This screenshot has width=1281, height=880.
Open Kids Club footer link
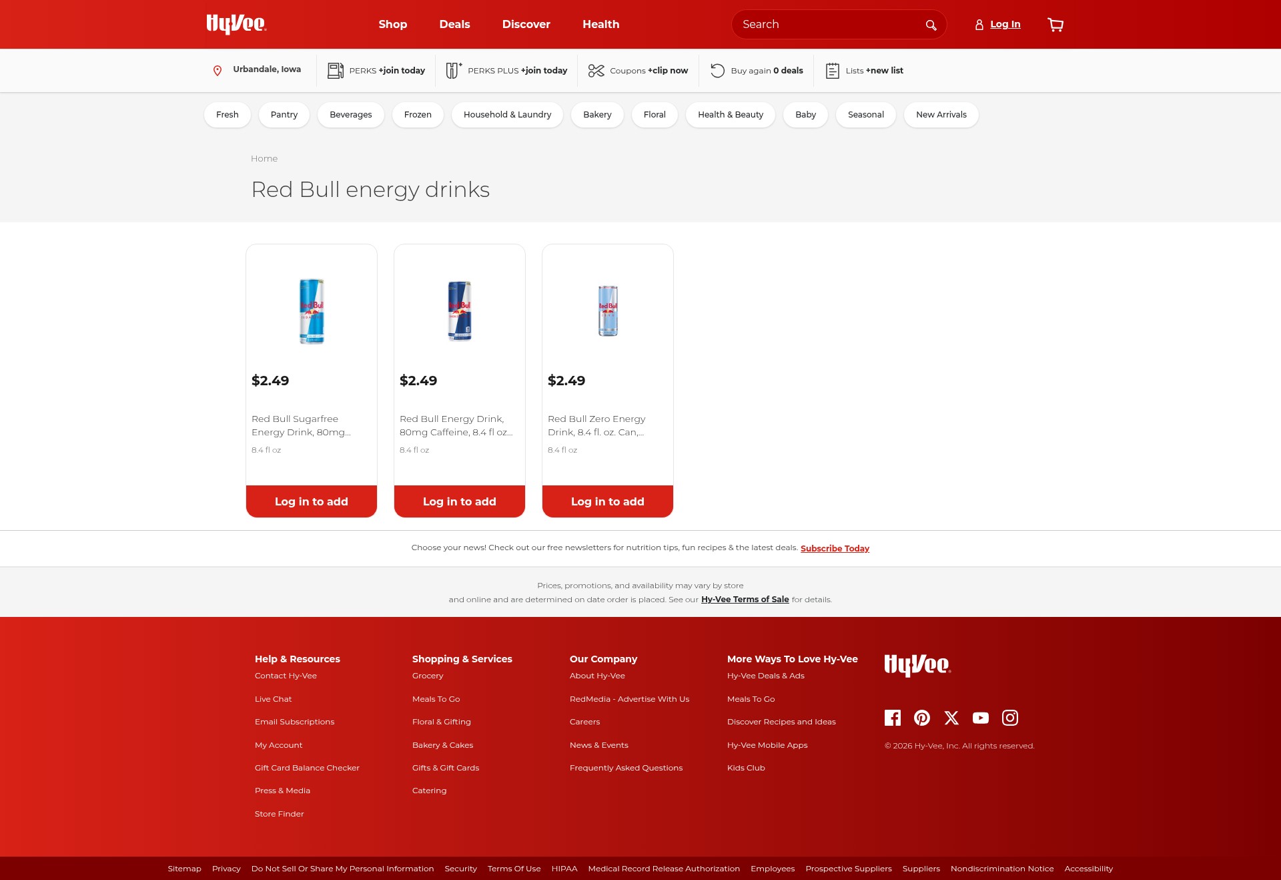(746, 768)
